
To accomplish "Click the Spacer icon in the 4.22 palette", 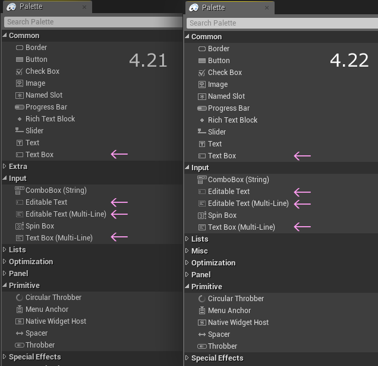I will tap(202, 334).
